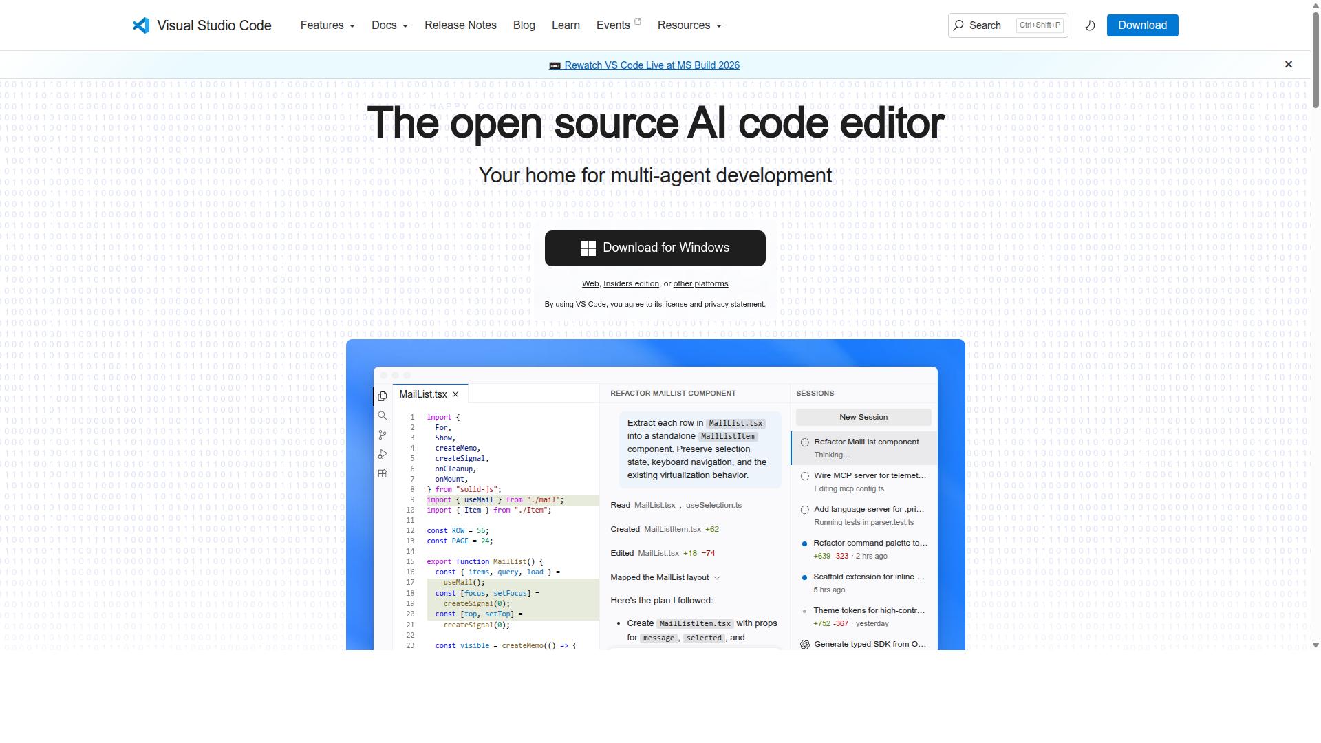Image resolution: width=1321 pixels, height=743 pixels.
Task: Click code line 9 import useMail
Action: pyautogui.click(x=495, y=500)
